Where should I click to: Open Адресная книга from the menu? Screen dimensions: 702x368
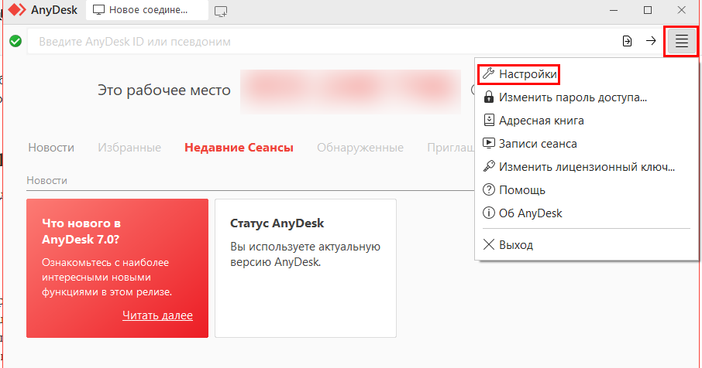click(541, 121)
